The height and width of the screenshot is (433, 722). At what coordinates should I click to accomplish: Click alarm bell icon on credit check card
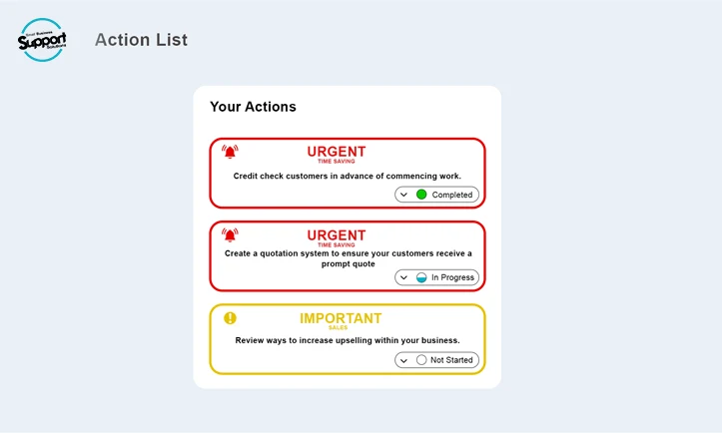click(230, 153)
